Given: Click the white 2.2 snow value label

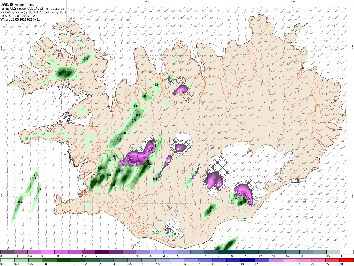Looking at the screenshot, I should 130,159.
